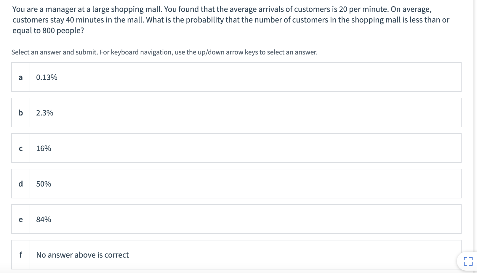This screenshot has width=477, height=273.
Task: Click the letter label a in its cell
Action: (x=20, y=77)
